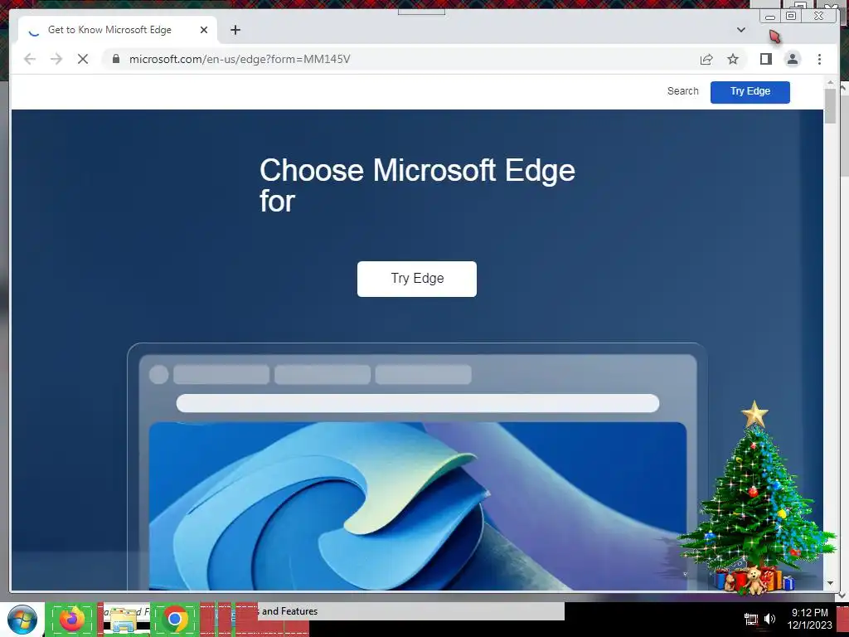Open Chrome's three-dot menu
Image resolution: width=849 pixels, height=637 pixels.
click(819, 59)
